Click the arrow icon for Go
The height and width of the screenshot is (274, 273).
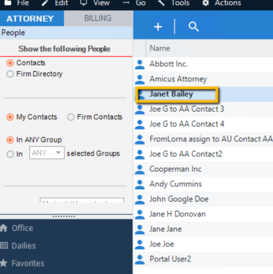126,3
